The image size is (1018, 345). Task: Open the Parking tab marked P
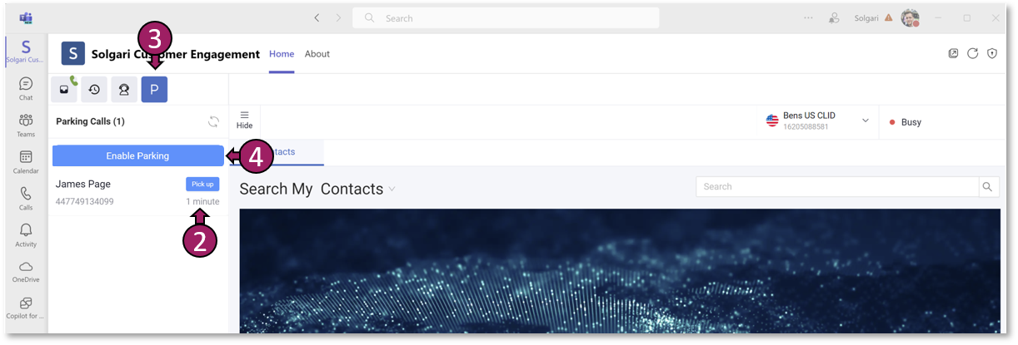154,89
